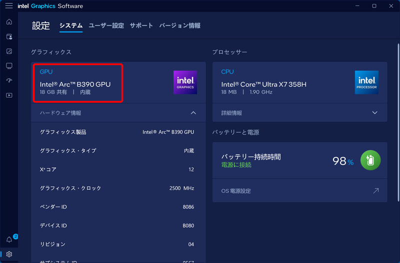
Task: Click the Intel Processor logo badge
Action: point(366,82)
